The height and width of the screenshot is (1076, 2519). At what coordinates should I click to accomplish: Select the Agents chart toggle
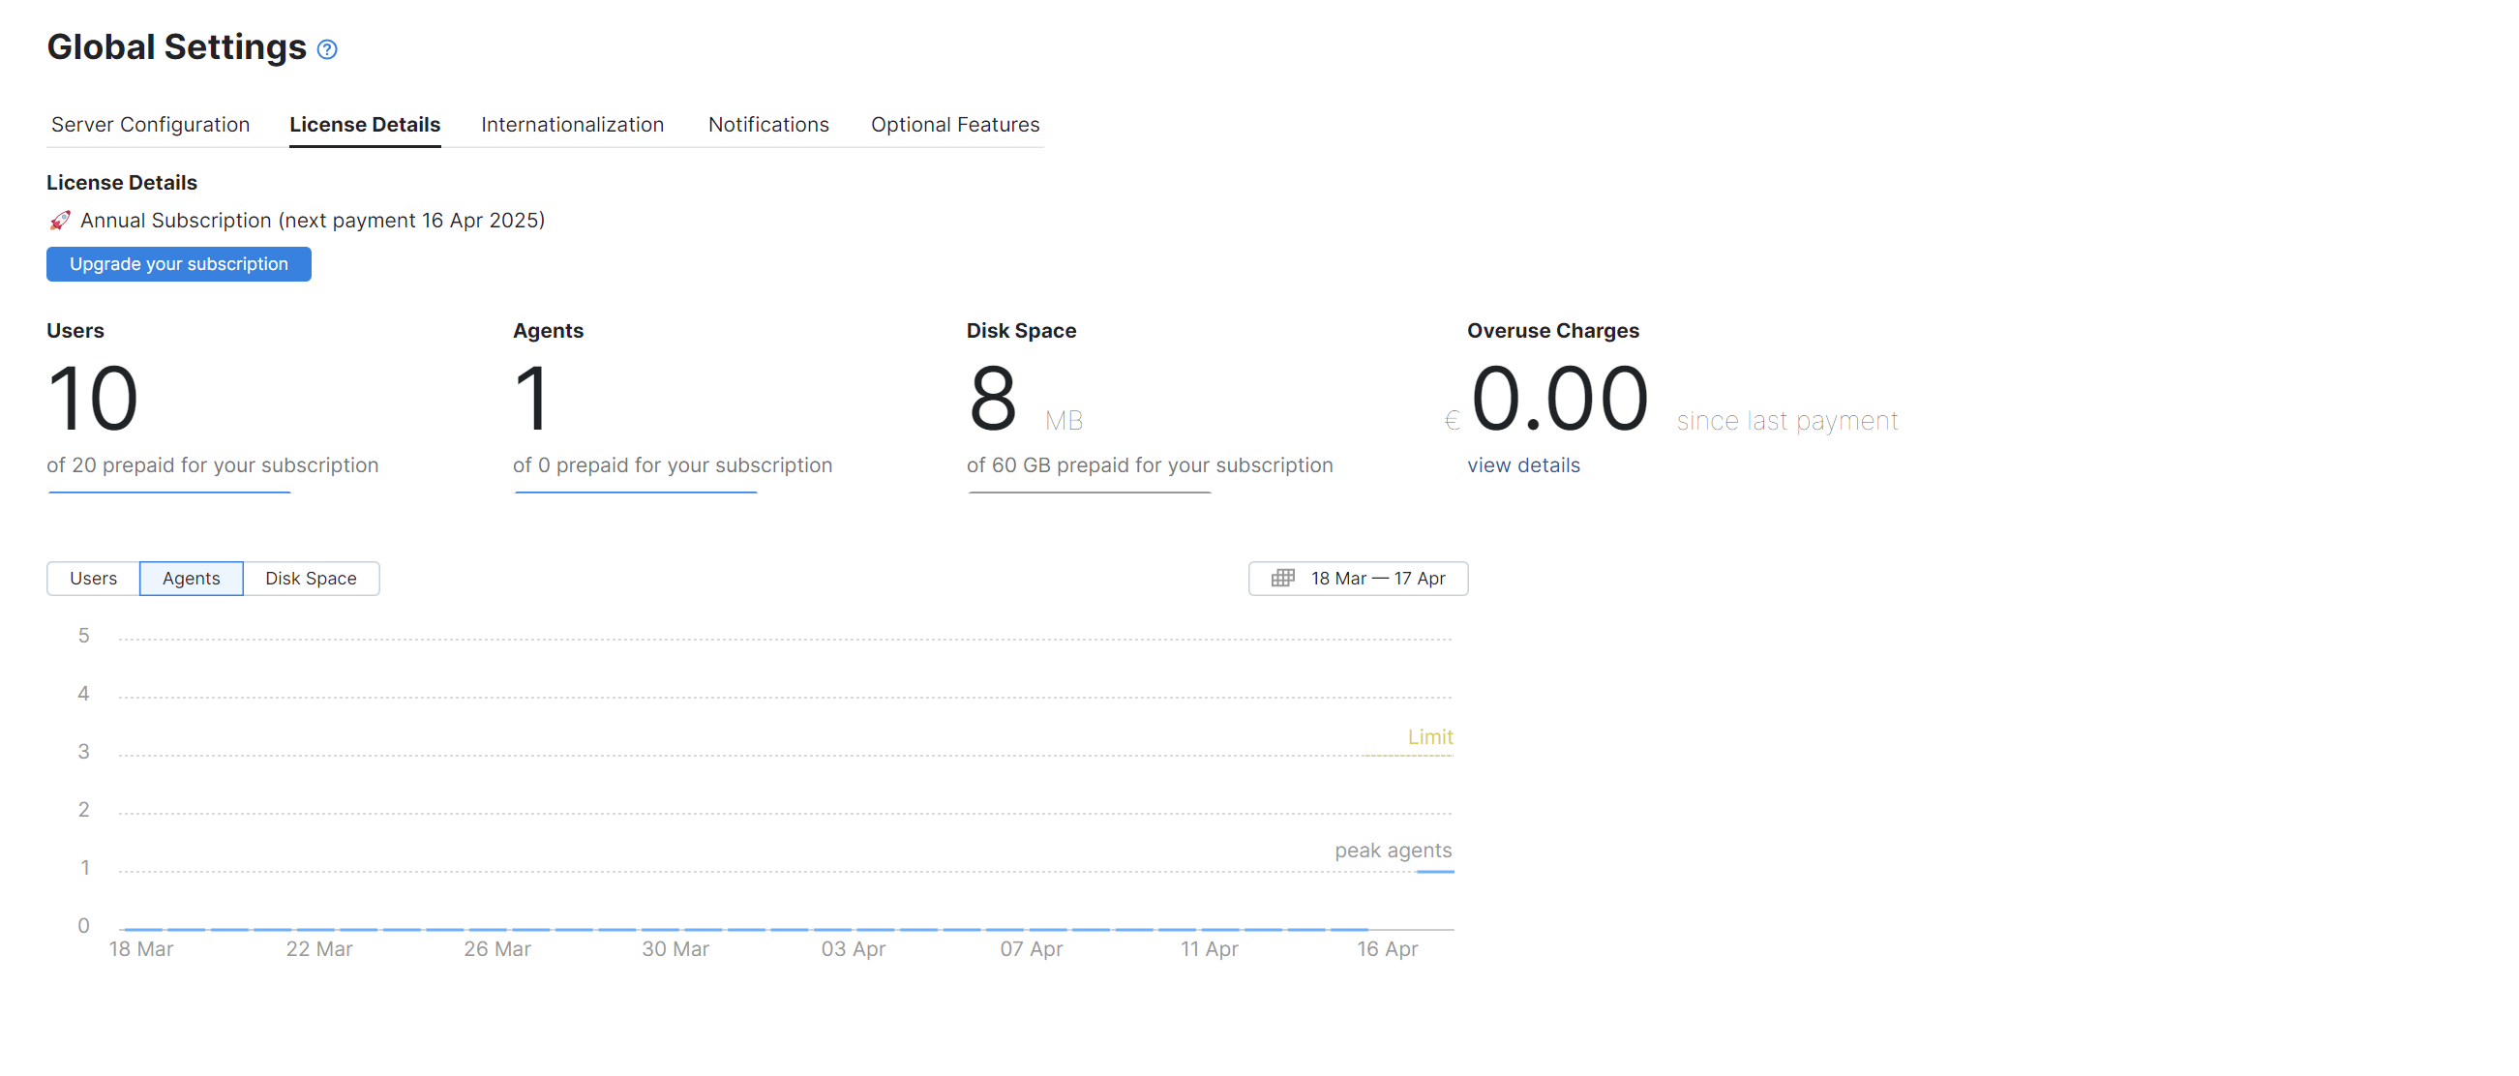coord(191,578)
